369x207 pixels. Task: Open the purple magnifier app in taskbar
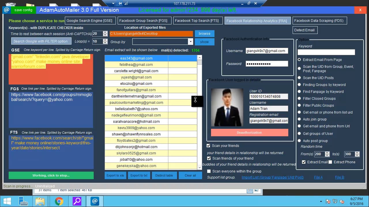[x=77, y=201]
